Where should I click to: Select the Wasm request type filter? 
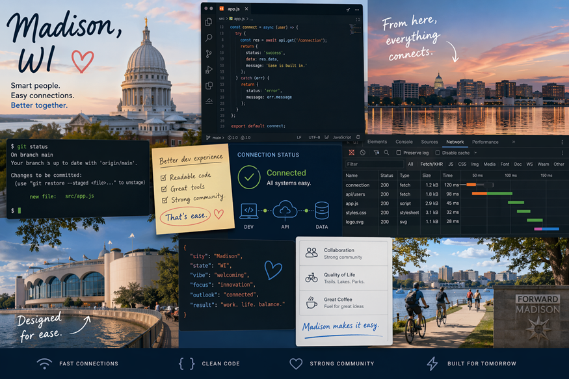[543, 164]
